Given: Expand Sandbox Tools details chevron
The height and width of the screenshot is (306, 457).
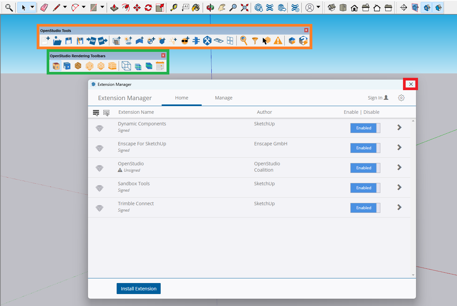Looking at the screenshot, I should tap(399, 187).
